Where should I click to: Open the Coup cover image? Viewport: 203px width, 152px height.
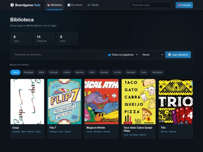click(x=27, y=102)
